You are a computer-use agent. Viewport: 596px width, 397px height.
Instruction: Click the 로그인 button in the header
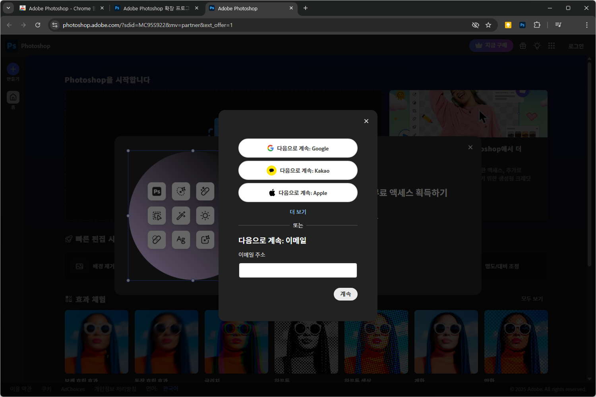[576, 46]
